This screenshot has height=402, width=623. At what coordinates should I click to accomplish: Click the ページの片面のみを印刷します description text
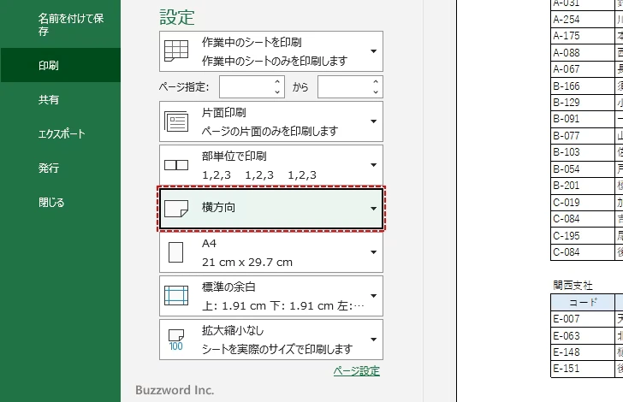[270, 131]
